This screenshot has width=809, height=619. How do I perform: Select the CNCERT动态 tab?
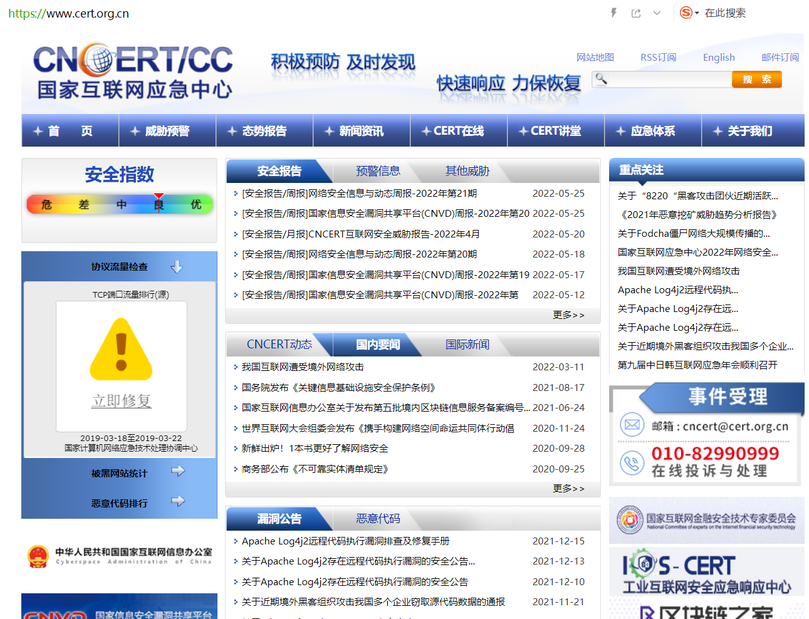coord(279,345)
